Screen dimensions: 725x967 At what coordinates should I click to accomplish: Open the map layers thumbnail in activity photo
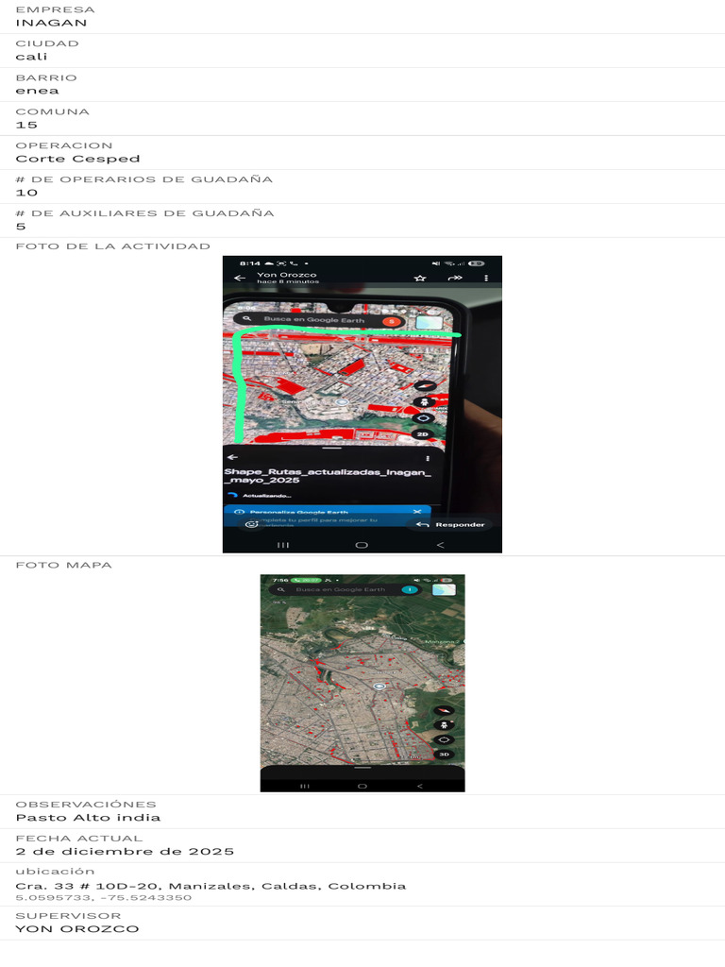click(x=430, y=322)
